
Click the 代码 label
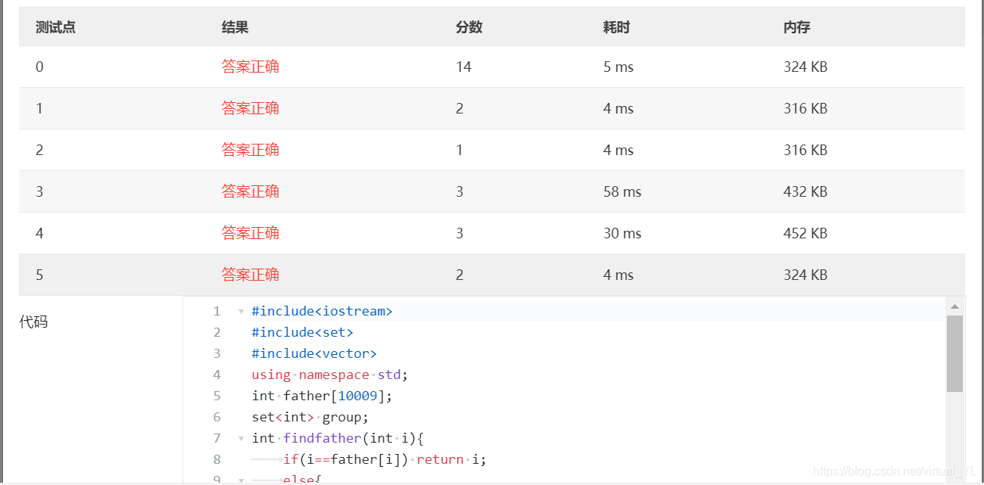(33, 322)
